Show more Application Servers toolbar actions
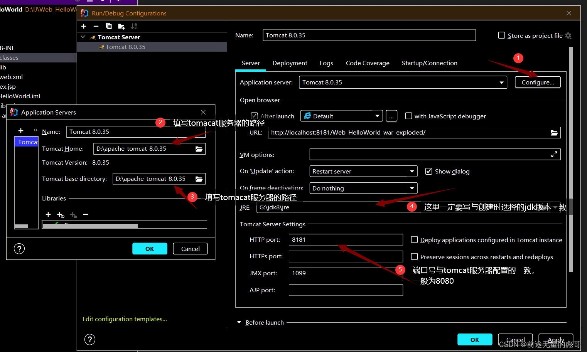Screen dimensions: 587x352 pos(35,131)
